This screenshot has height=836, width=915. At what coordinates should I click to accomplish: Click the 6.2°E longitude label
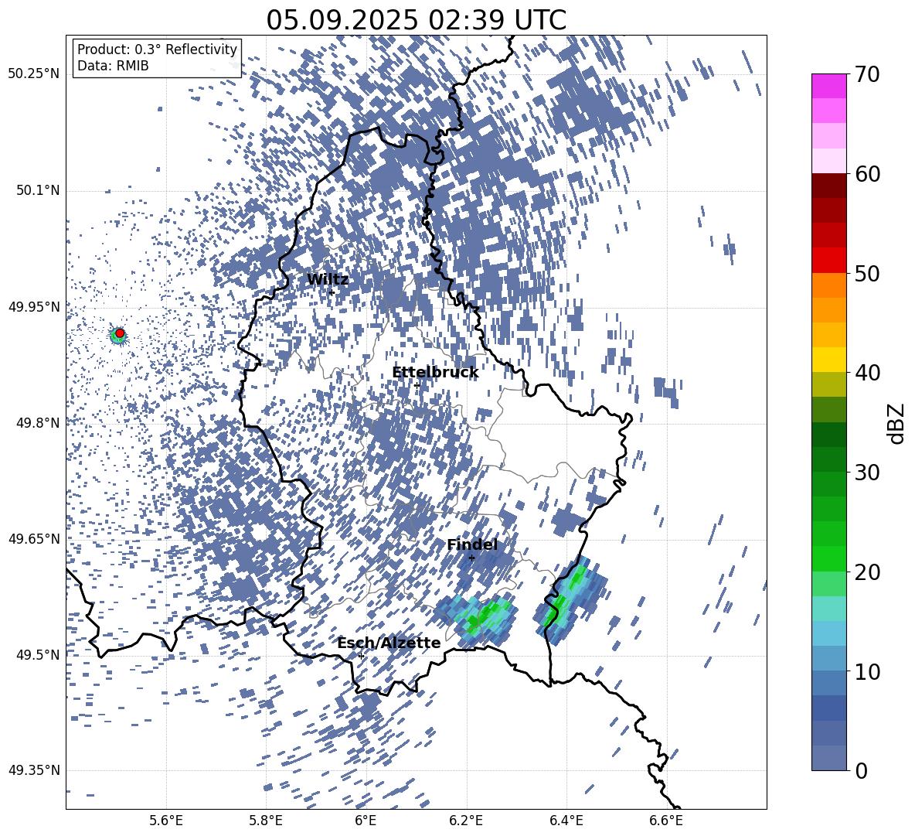(x=466, y=821)
